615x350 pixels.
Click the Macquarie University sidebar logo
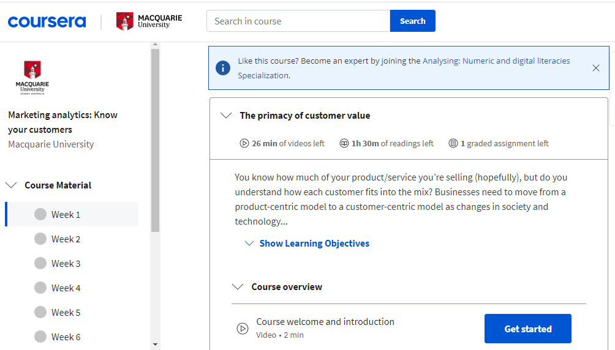[32, 77]
